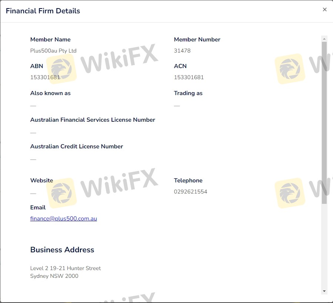
Task: Click the Email label
Action: click(x=38, y=207)
